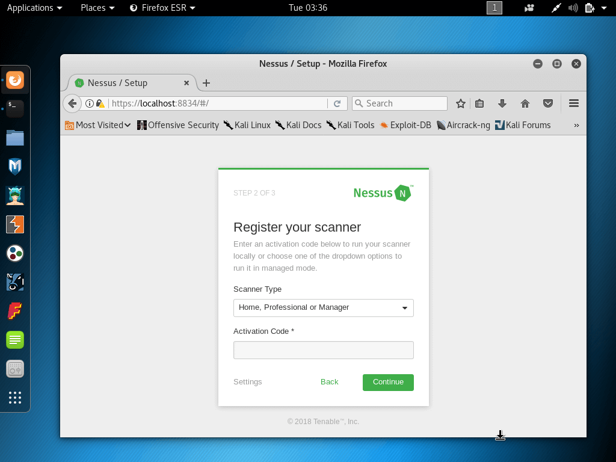Image resolution: width=616 pixels, height=462 pixels.
Task: Show site information icon
Action: point(90,103)
